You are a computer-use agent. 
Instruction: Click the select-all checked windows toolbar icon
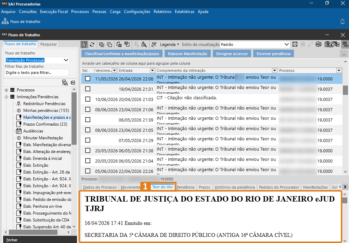click(102, 44)
